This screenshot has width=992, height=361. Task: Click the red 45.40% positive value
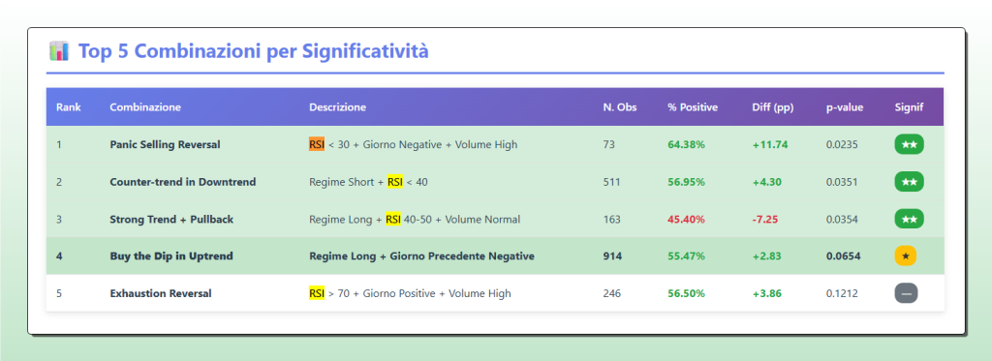coord(687,220)
